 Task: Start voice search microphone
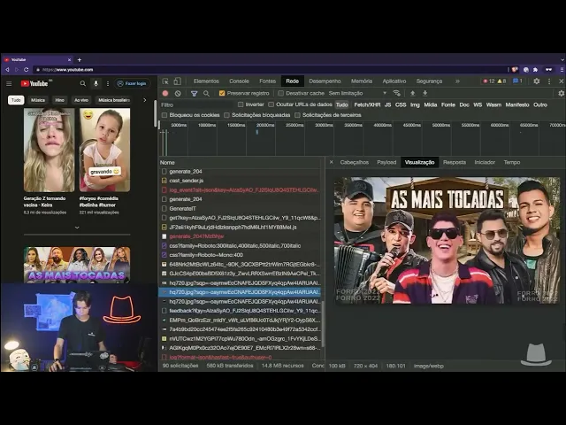[x=96, y=84]
